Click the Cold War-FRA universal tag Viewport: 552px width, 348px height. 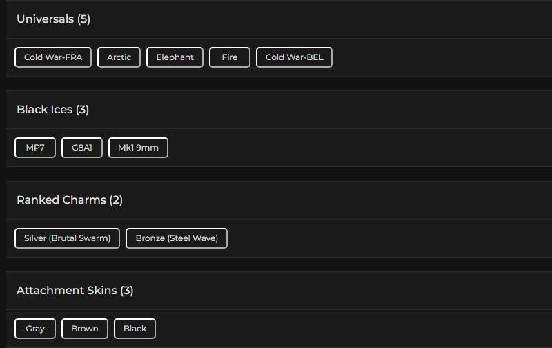[x=53, y=57]
